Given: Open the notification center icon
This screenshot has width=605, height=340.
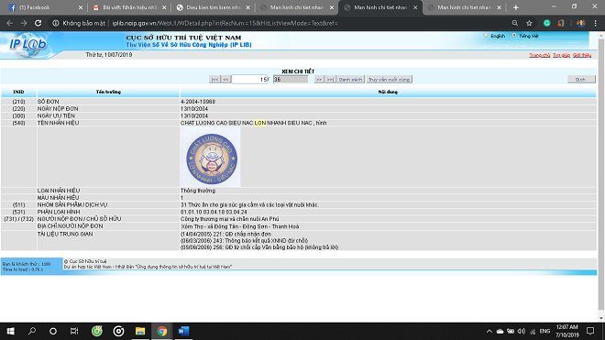Looking at the screenshot, I should coord(590,331).
